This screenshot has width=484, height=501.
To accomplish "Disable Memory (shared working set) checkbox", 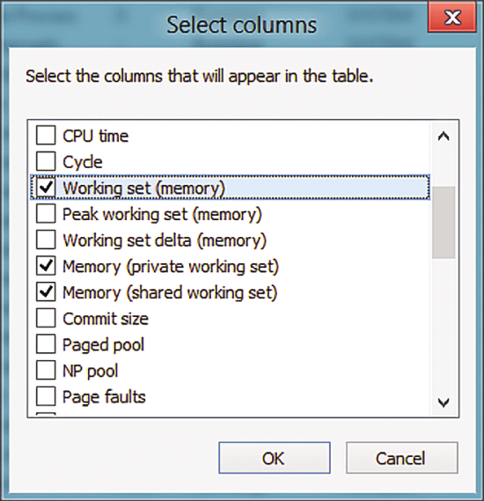I will pos(46,292).
